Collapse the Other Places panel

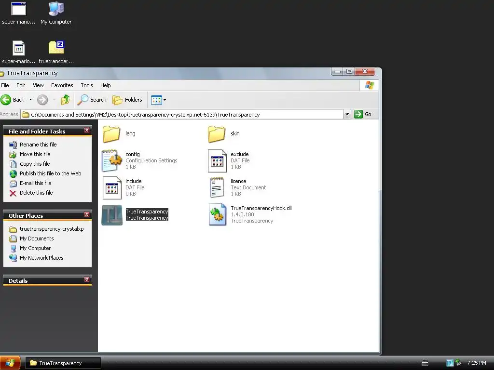pos(87,214)
